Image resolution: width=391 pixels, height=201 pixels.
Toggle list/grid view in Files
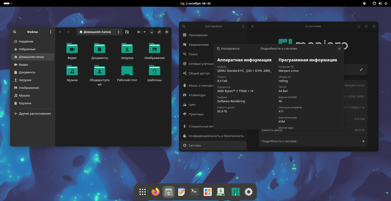pyautogui.click(x=139, y=32)
